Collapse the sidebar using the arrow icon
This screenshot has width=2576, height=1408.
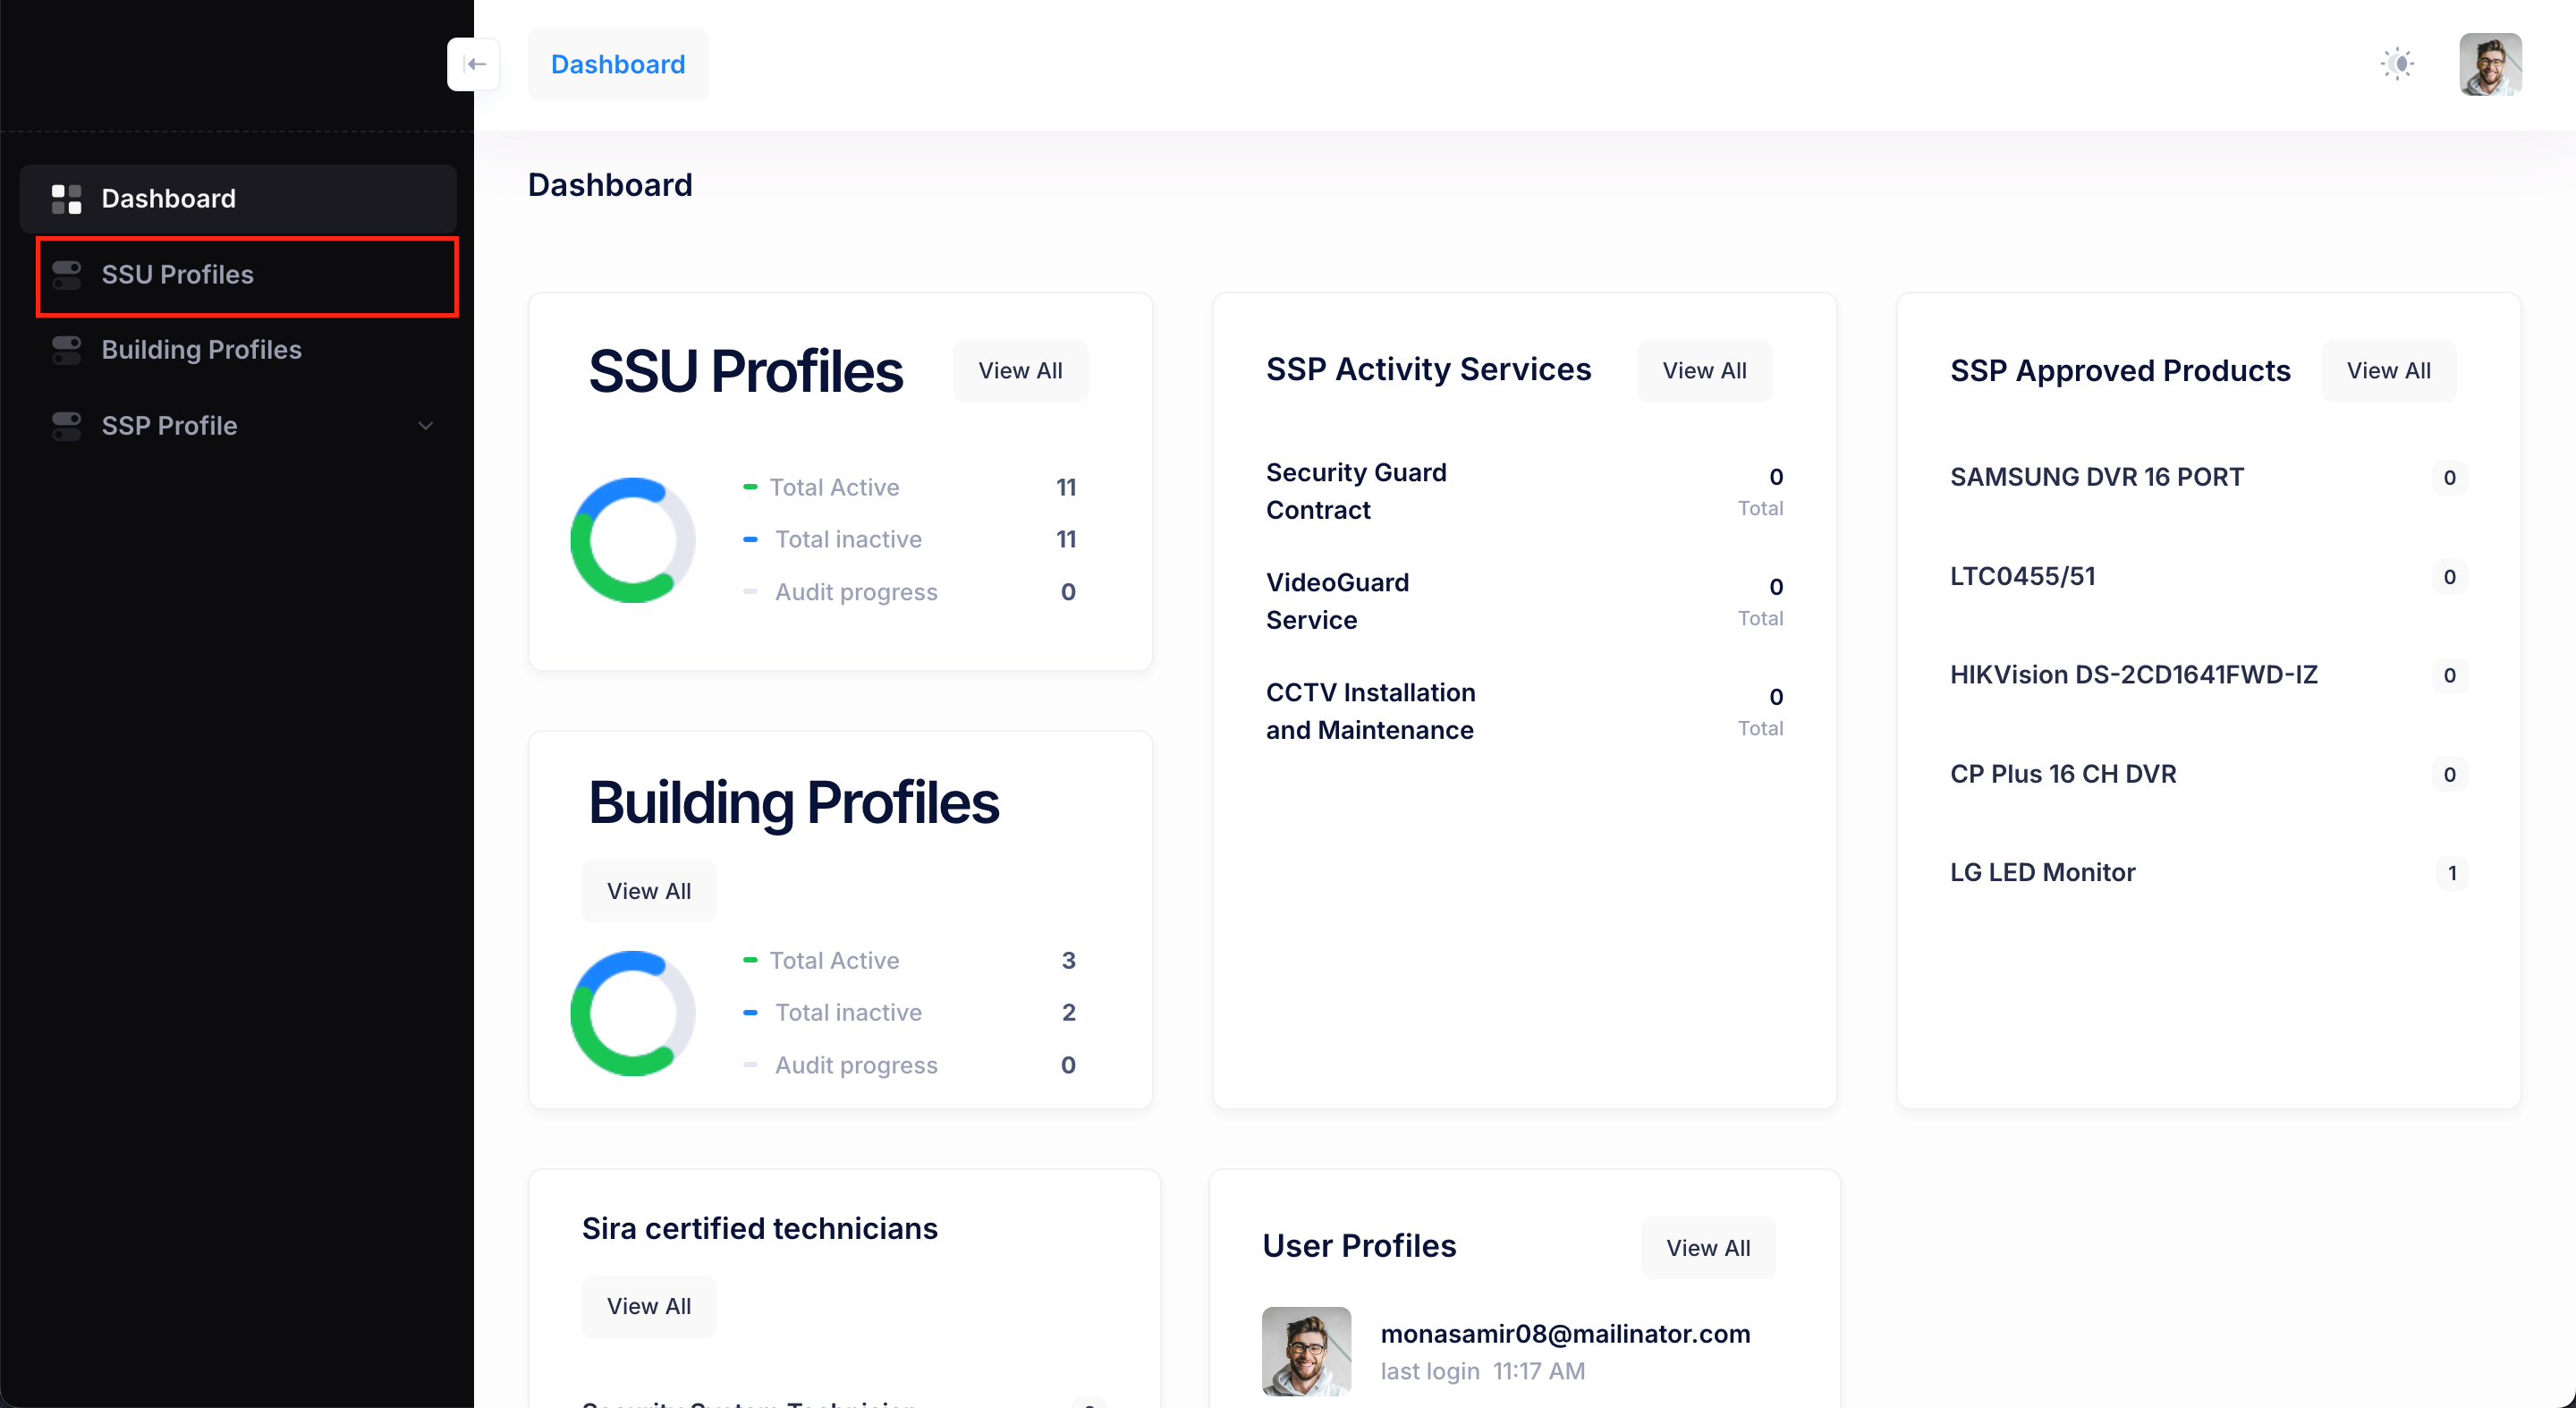tap(474, 63)
